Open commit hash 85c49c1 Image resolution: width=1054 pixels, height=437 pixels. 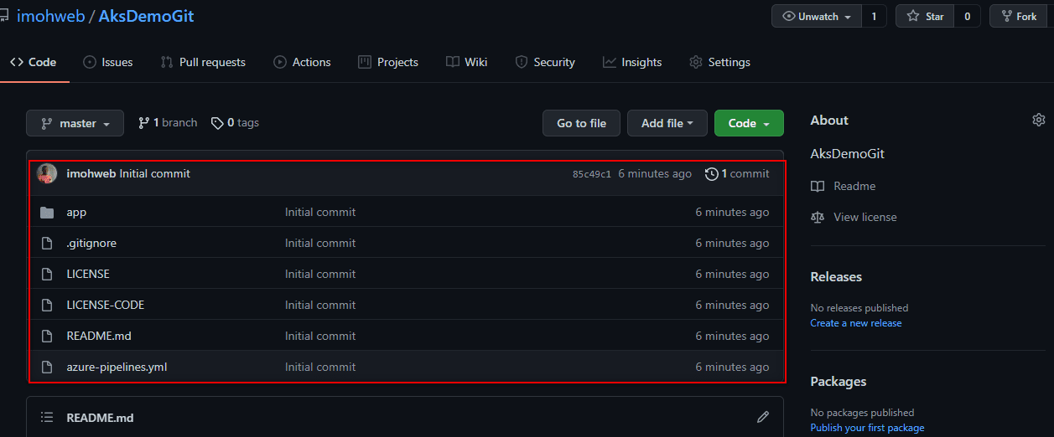tap(592, 174)
